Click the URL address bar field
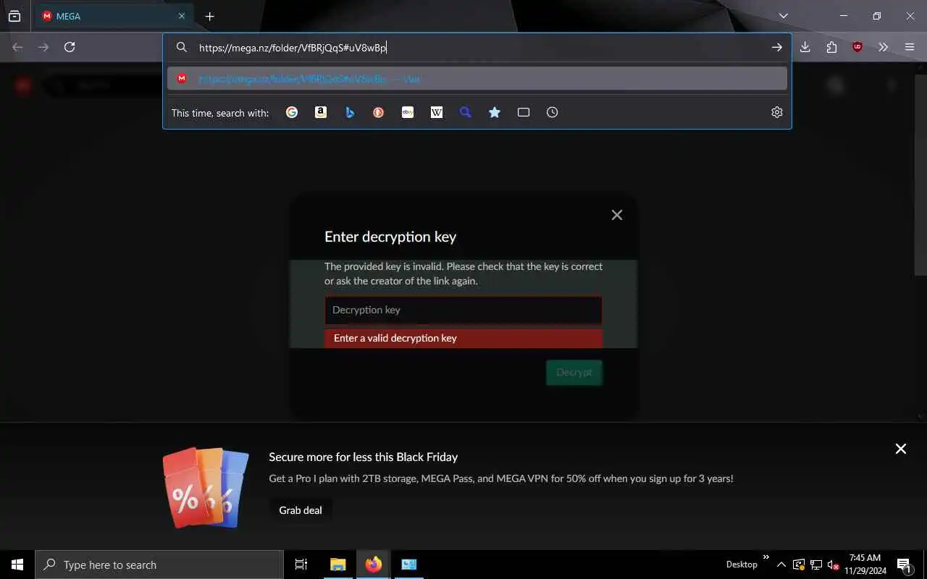This screenshot has width=927, height=579. (x=478, y=47)
